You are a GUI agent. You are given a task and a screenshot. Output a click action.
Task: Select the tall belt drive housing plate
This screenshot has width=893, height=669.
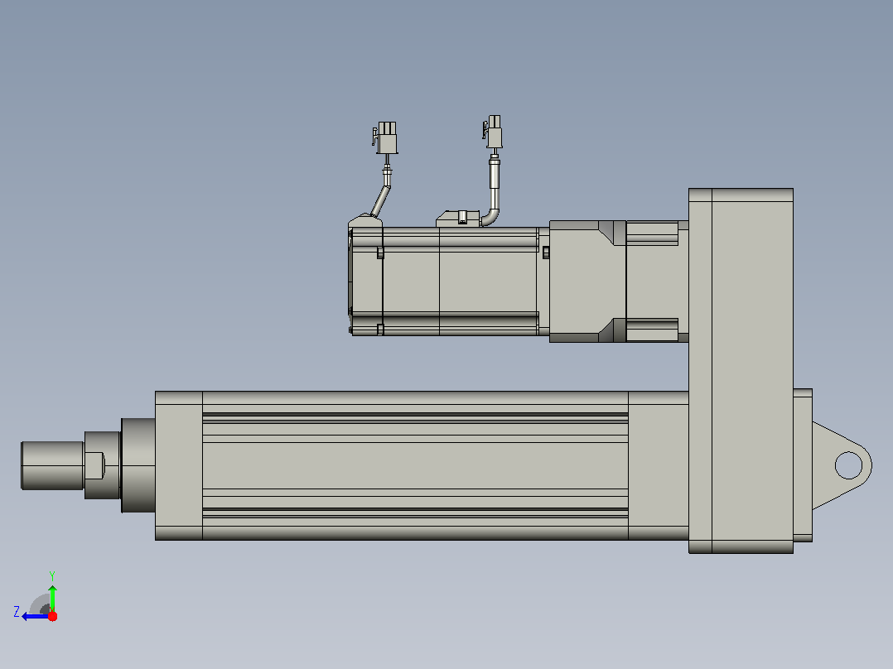741,371
